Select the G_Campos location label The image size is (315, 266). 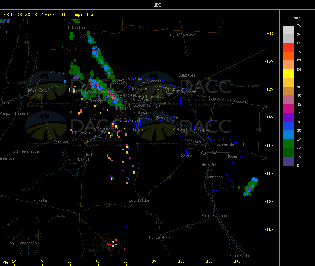(238, 102)
